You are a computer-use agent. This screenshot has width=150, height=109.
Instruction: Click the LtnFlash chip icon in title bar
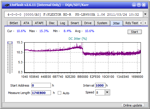click(x=7, y=5)
